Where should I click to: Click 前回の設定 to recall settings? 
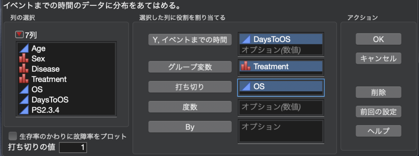378,112
